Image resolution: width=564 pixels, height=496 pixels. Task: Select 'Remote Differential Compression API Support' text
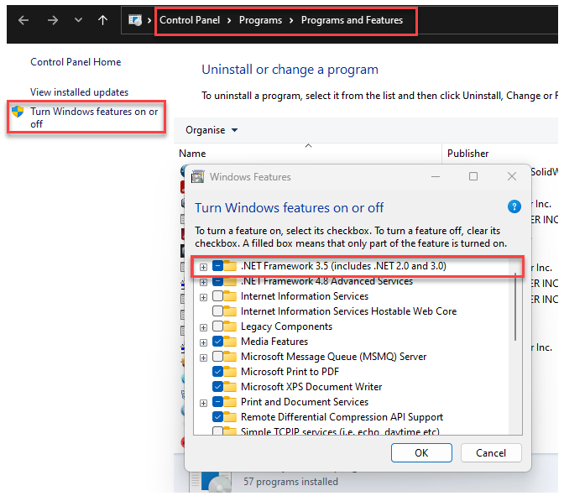pos(342,417)
